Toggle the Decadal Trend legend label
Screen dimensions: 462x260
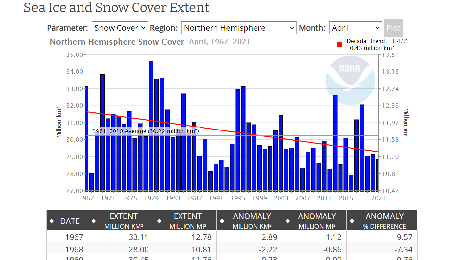[377, 45]
